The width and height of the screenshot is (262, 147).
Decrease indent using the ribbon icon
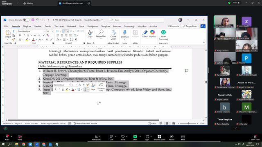[x=78, y=31]
